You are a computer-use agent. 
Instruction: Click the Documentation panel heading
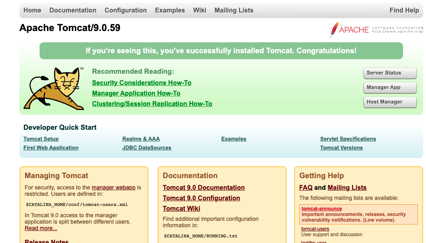pos(190,176)
